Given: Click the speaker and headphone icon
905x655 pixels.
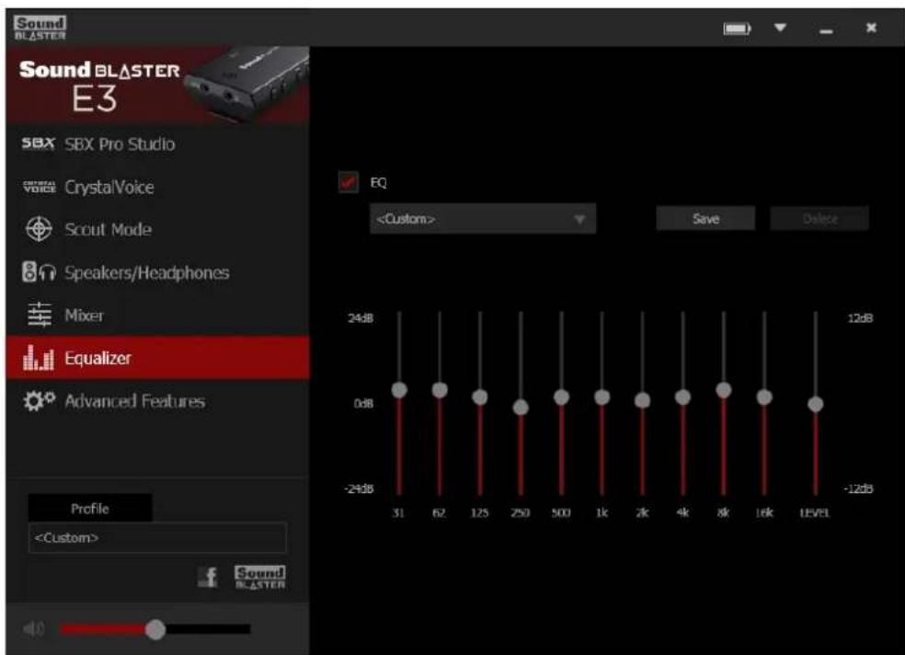Looking at the screenshot, I should point(39,271).
